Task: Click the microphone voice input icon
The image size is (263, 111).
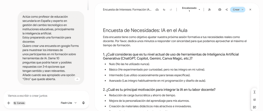Action: tap(83, 103)
